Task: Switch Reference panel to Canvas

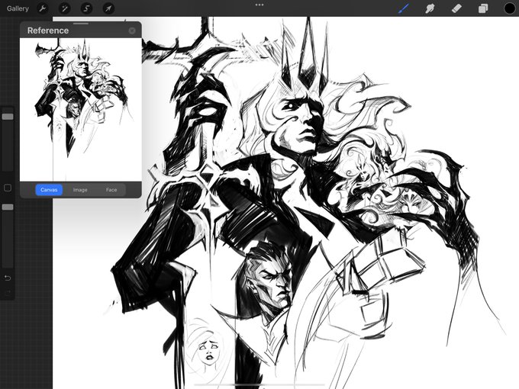Action: 49,190
